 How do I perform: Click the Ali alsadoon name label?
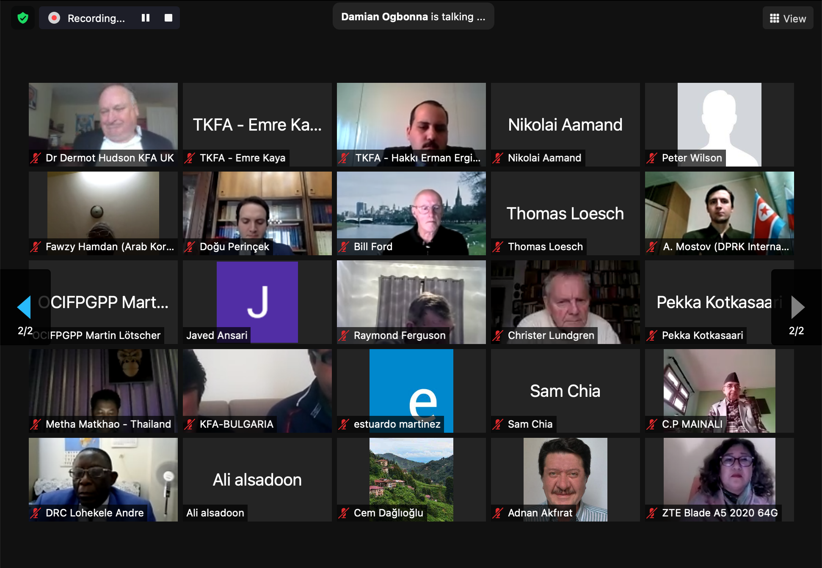pyautogui.click(x=215, y=513)
